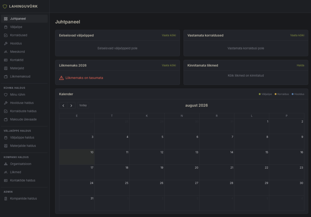Image resolution: width=311 pixels, height=217 pixels.
Task: Open Kontaktid label in sidebar
Action: [17, 60]
